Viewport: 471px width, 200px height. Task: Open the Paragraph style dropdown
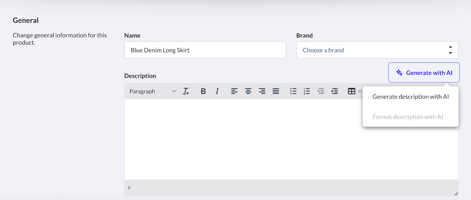151,91
